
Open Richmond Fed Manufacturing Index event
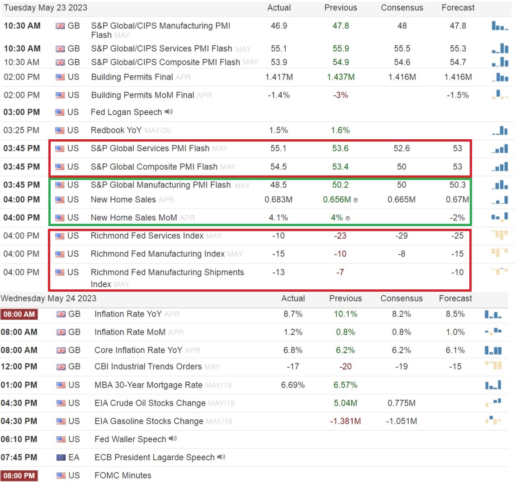(158, 254)
